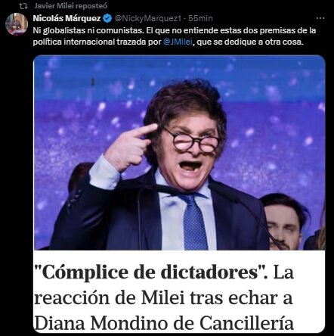Click the round glasses in the photo

click(192, 142)
